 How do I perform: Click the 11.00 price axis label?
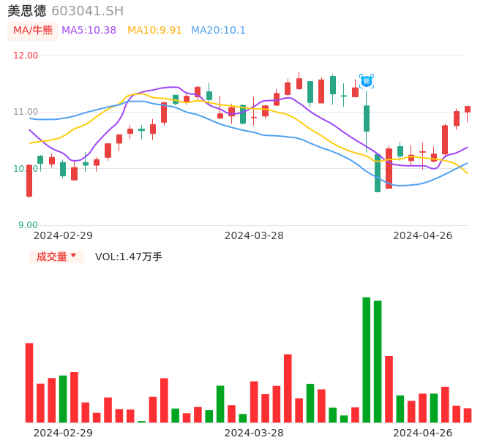tap(26, 112)
